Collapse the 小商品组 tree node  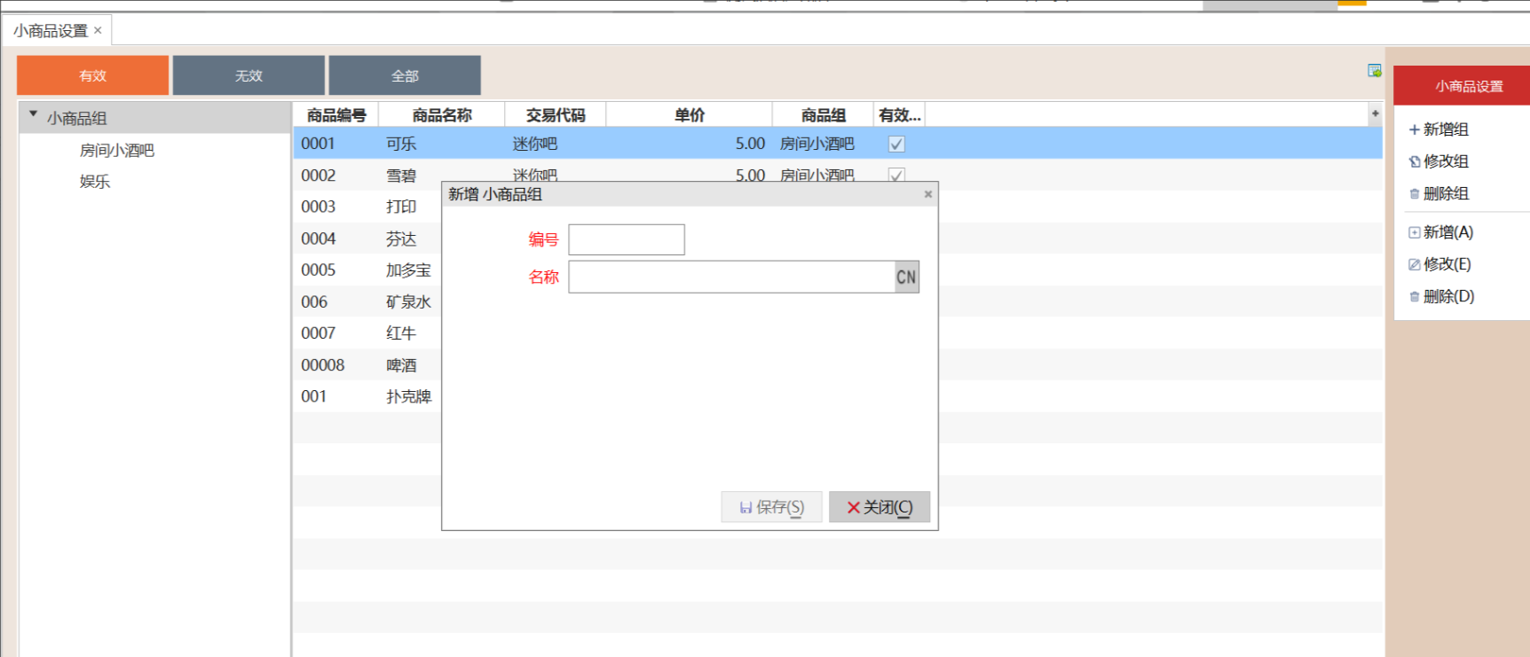34,114
